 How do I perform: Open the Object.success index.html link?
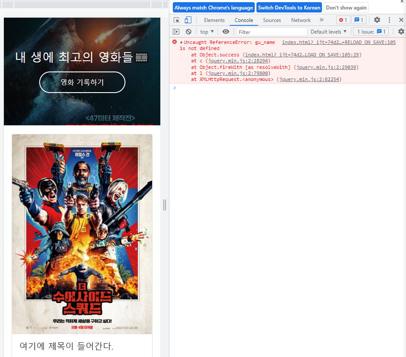302,55
